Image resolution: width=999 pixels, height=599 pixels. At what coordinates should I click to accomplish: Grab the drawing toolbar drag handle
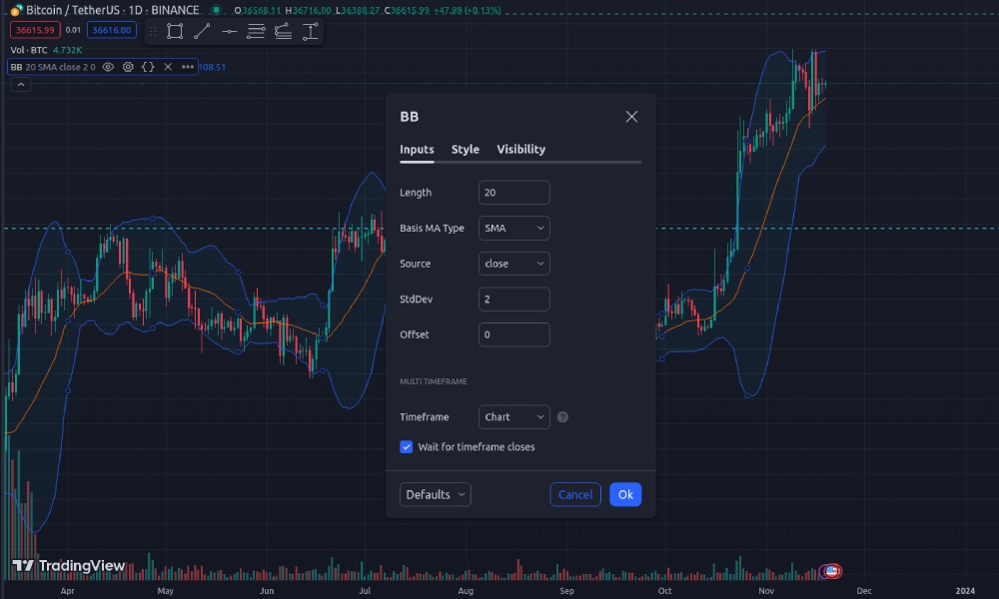[153, 31]
